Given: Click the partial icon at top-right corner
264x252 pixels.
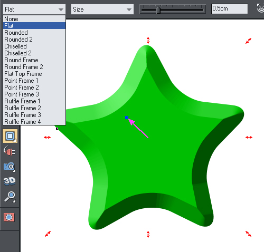Looking at the screenshot, I should [x=260, y=8].
